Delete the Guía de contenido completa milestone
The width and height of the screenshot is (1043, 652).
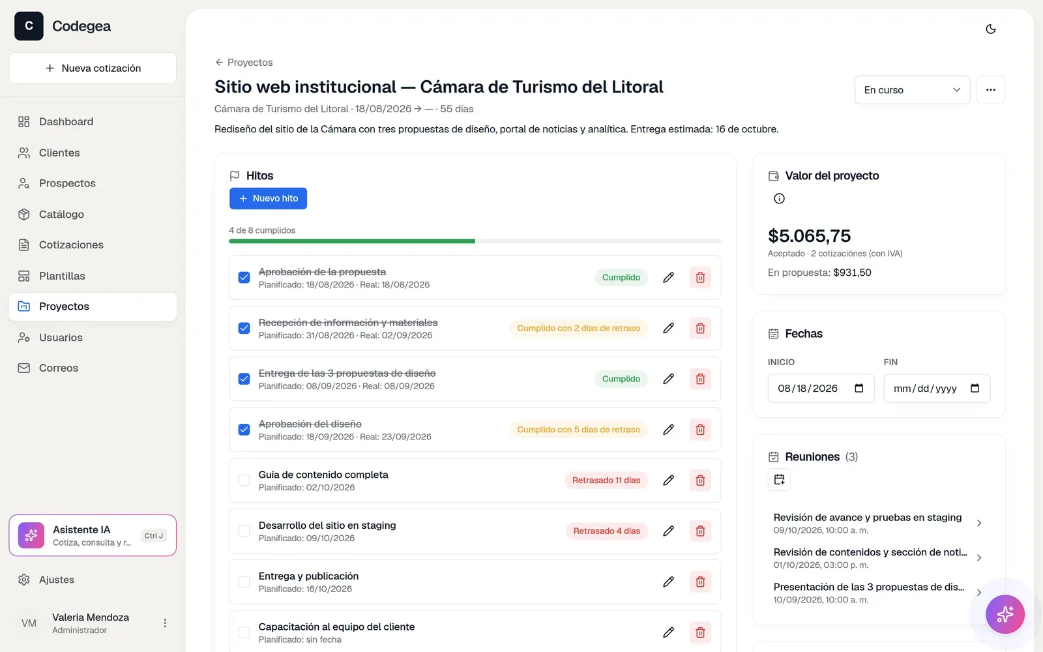click(700, 481)
